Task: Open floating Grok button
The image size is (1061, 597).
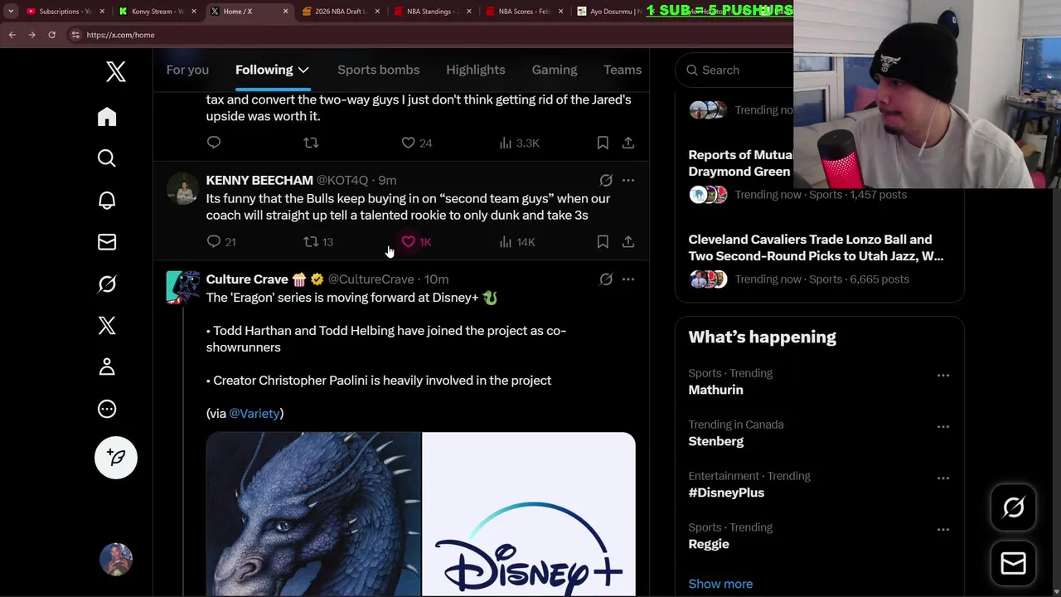Action: coord(1013,507)
